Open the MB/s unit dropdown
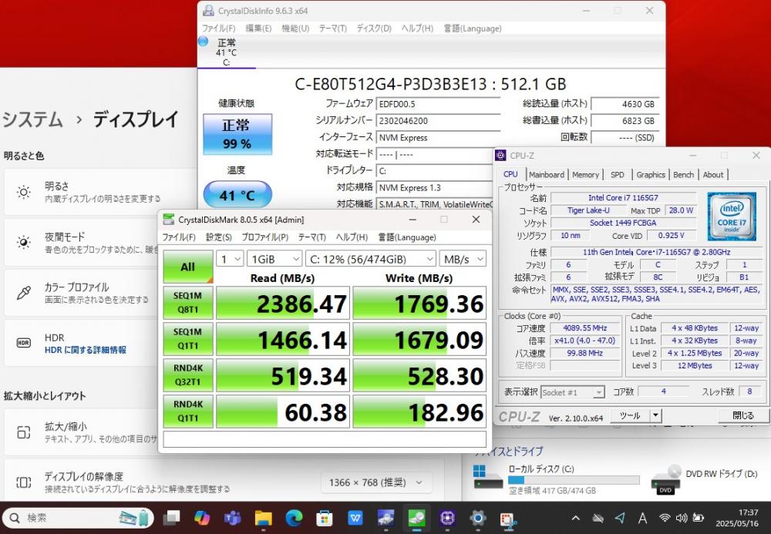The height and width of the screenshot is (534, 771). pos(463,259)
